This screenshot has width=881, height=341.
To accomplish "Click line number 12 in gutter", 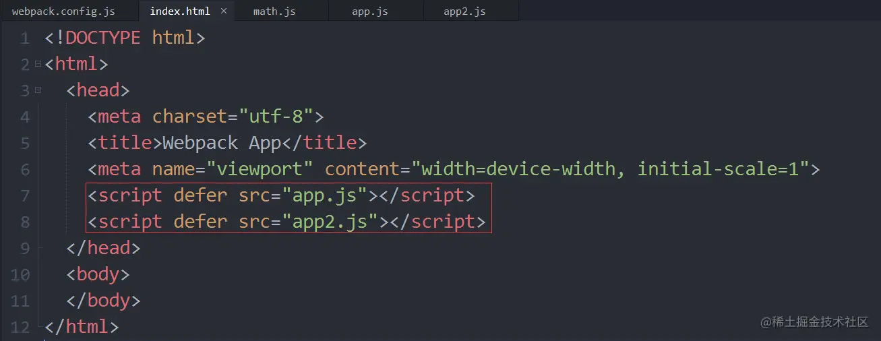I will point(20,327).
